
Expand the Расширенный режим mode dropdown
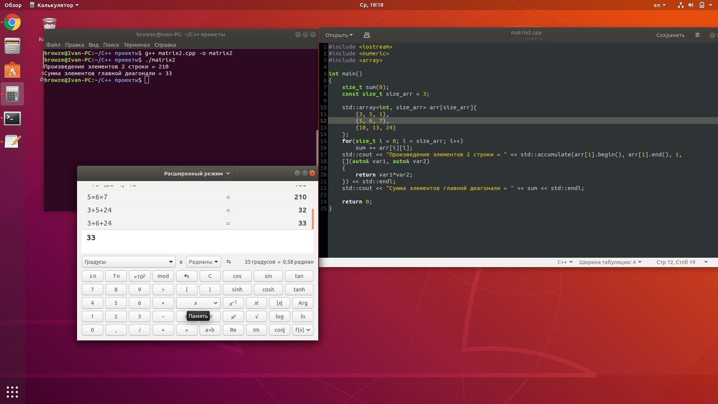pos(197,173)
